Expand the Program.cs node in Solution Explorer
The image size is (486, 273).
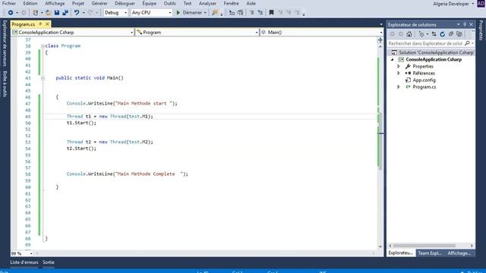[x=399, y=87]
